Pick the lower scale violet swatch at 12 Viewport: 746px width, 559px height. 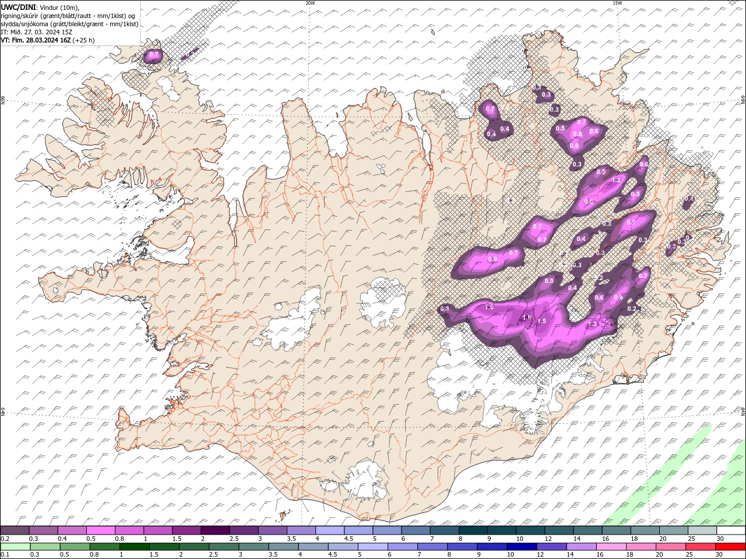pyautogui.click(x=552, y=547)
